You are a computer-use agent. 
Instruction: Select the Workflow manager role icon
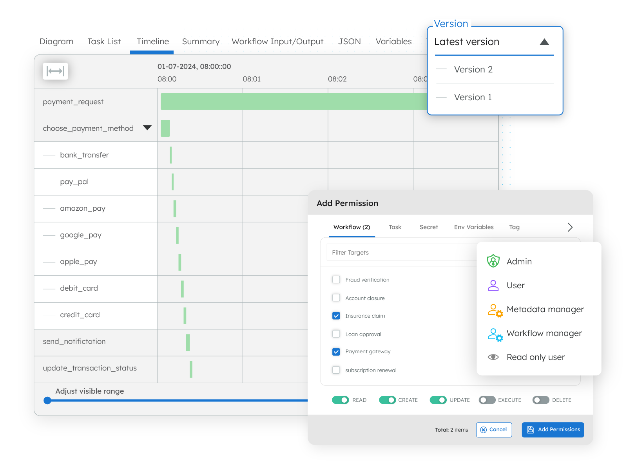click(x=495, y=334)
